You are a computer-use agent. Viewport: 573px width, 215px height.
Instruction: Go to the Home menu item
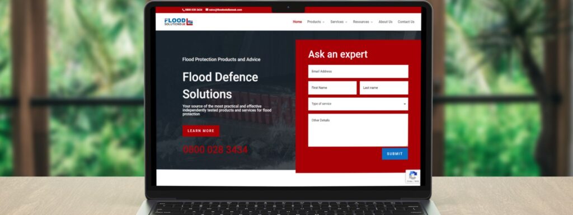click(x=298, y=22)
